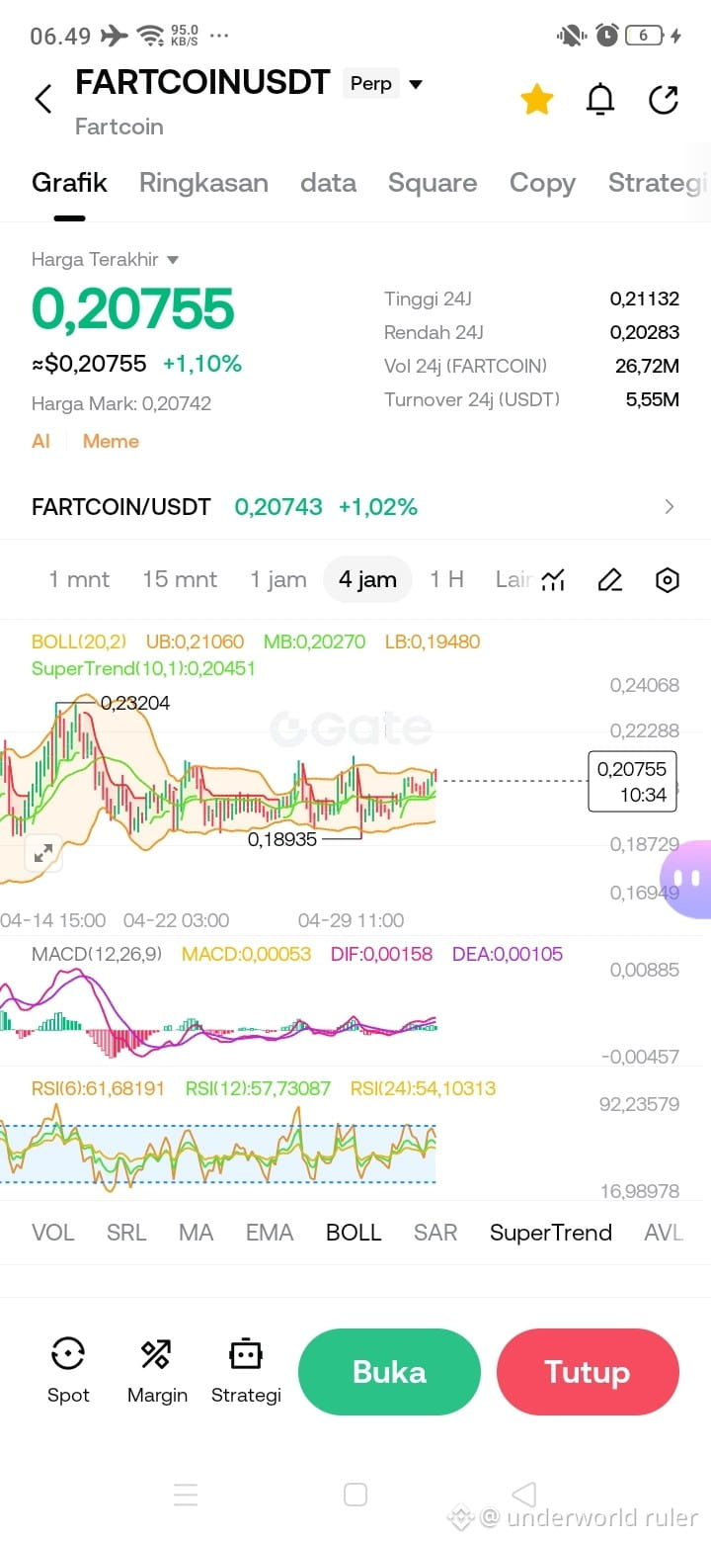Toggle the EMA indicator
Screen dimensions: 711x1542
click(x=270, y=1233)
